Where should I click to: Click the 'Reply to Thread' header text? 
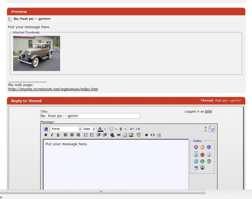(26, 101)
